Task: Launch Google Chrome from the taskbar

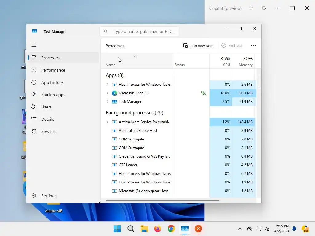Action: point(171,229)
